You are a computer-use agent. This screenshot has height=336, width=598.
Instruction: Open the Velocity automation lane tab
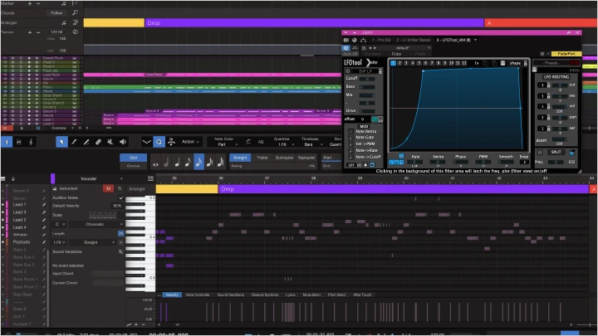172,295
